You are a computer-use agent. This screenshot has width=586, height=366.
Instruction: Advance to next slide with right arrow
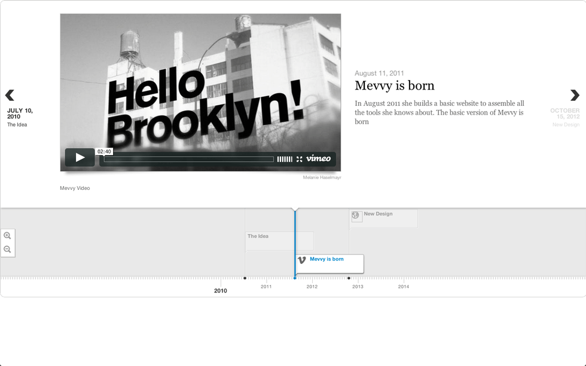(x=575, y=95)
